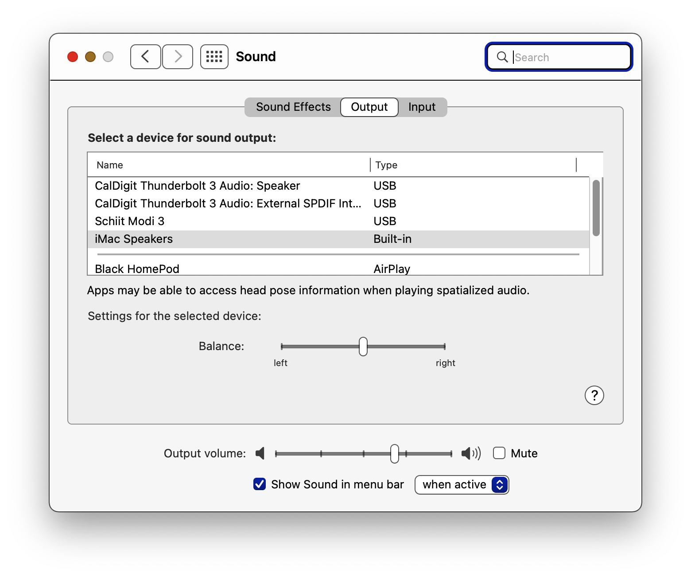Click the low volume speaker icon
The height and width of the screenshot is (577, 691).
click(x=260, y=453)
